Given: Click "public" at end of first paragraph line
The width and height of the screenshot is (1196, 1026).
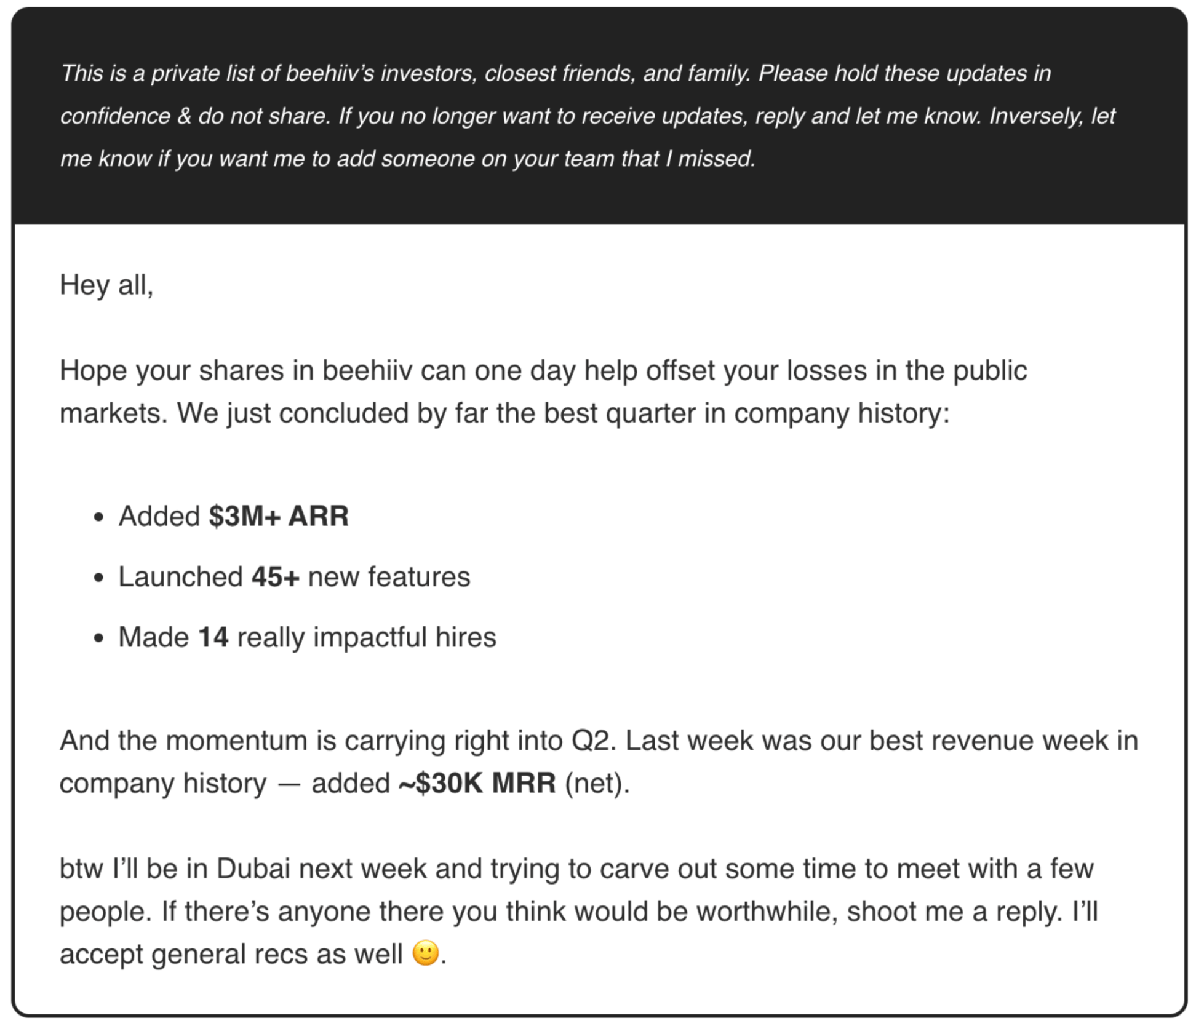Looking at the screenshot, I should point(990,371).
